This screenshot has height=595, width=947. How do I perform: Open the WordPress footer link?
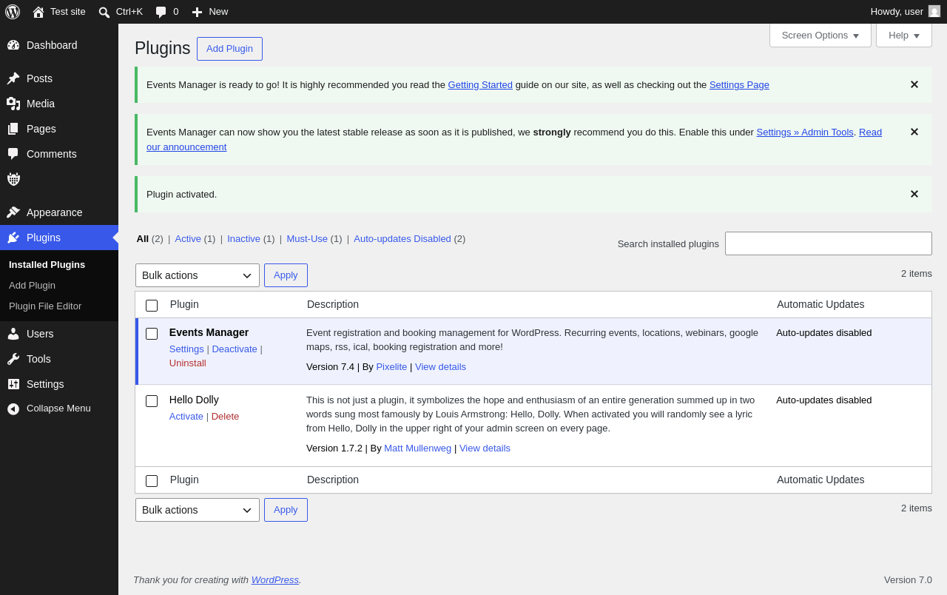(x=275, y=580)
